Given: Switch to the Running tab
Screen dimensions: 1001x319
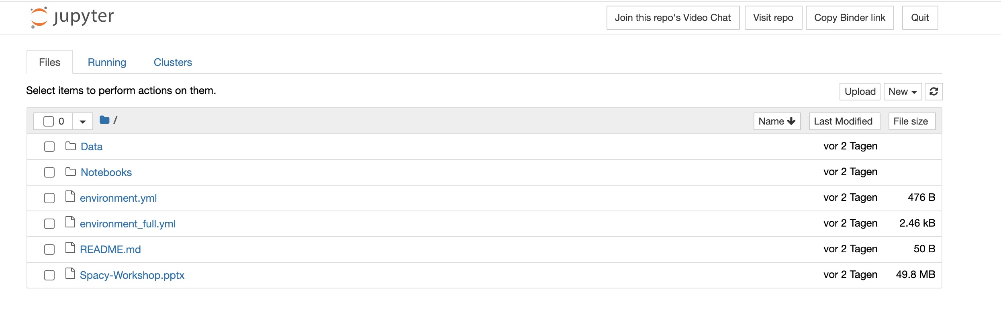Looking at the screenshot, I should click(x=107, y=62).
